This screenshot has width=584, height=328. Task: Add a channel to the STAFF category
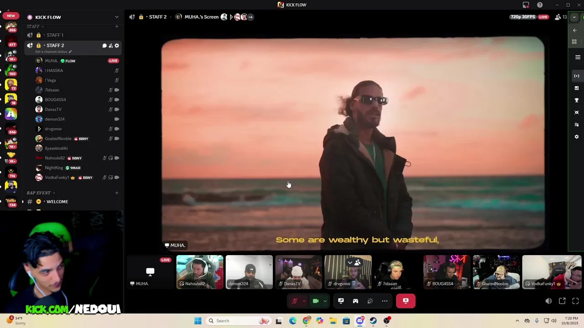click(x=117, y=26)
